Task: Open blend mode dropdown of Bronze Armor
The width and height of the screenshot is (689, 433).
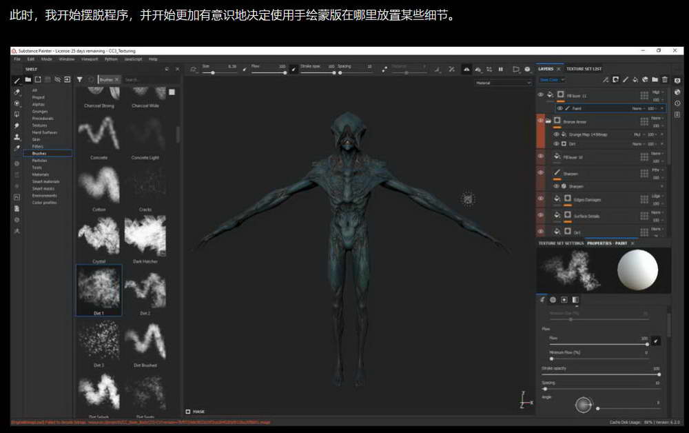Action: point(657,119)
